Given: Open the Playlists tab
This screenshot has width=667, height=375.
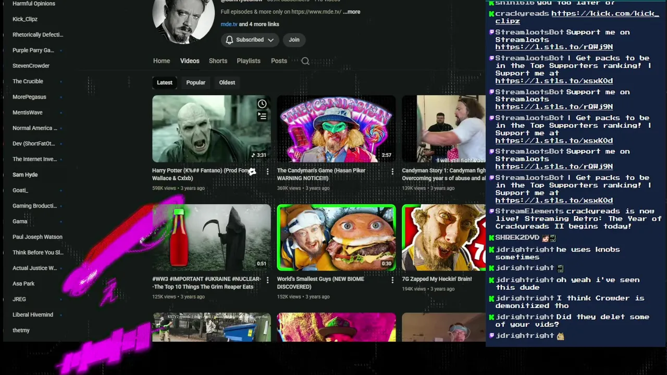Looking at the screenshot, I should click(249, 61).
